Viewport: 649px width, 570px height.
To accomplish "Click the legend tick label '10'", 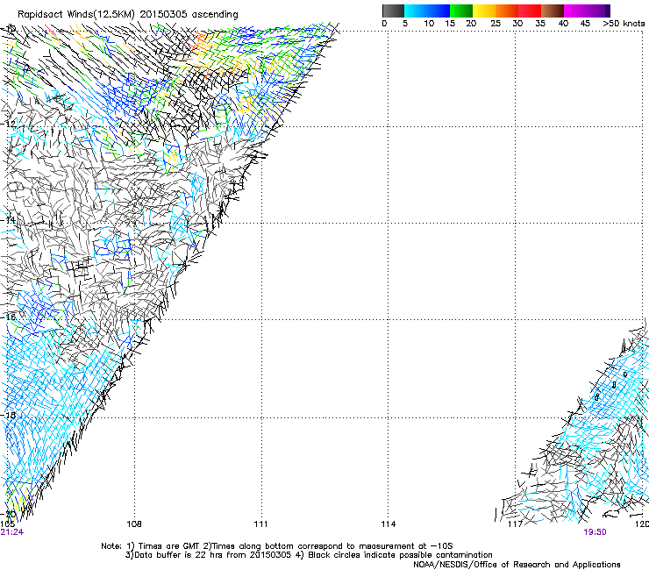I will (429, 24).
